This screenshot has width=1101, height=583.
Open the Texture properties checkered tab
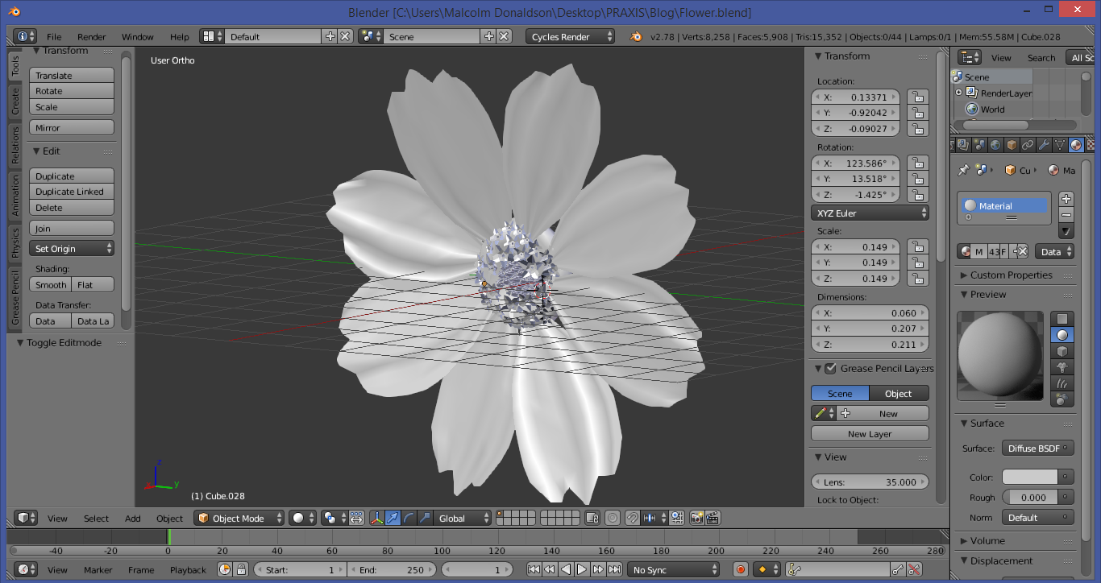(1091, 146)
